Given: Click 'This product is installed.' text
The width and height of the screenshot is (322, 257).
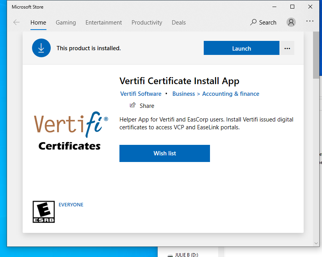Looking at the screenshot, I should tap(89, 48).
